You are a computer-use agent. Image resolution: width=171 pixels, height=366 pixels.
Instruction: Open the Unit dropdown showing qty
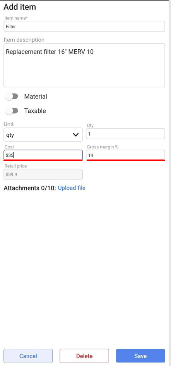click(43, 134)
